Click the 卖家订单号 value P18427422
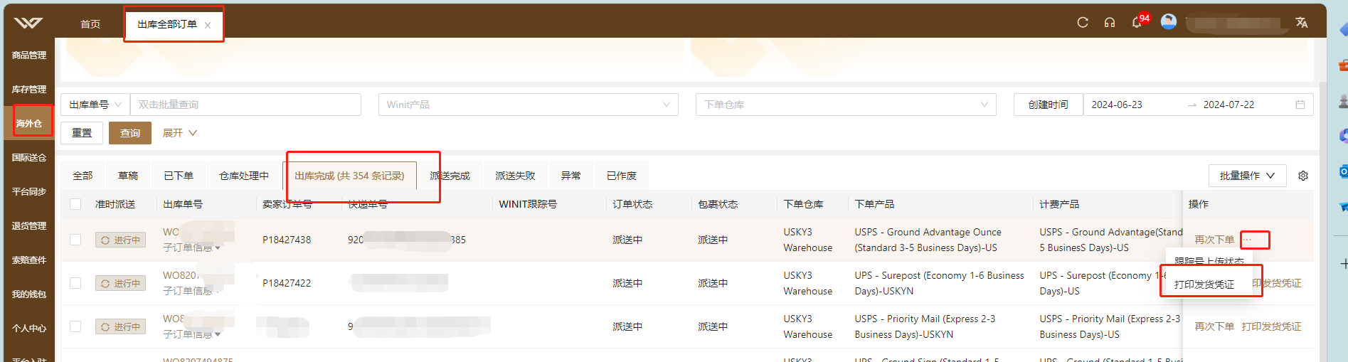Screen dimensions: 1348x362 (287, 283)
